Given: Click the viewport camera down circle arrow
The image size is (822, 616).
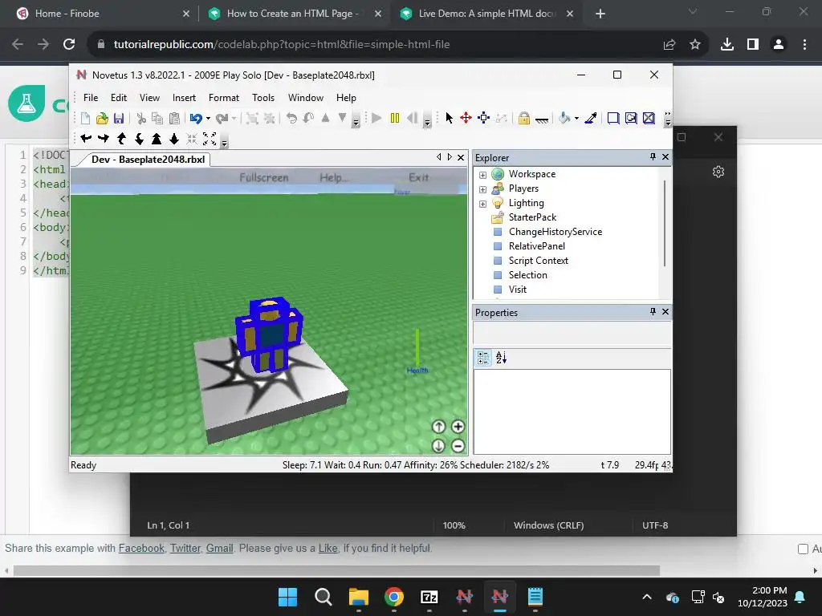Looking at the screenshot, I should click(439, 446).
